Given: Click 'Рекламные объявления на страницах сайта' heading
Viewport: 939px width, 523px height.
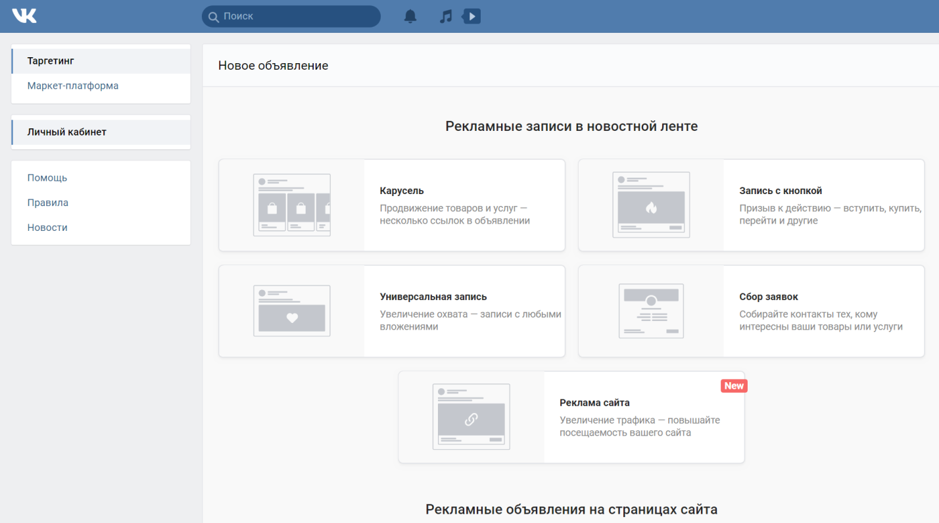Looking at the screenshot, I should [x=571, y=509].
